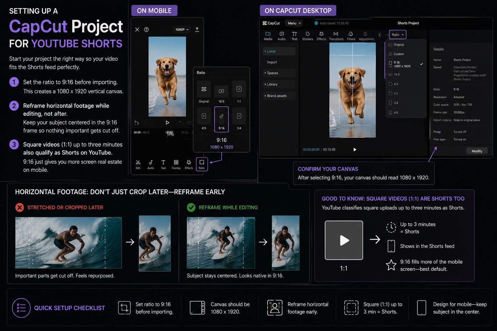Image resolution: width=497 pixels, height=331 pixels.
Task: Choose 1:1 in the mobile Ratio panel
Action: click(x=239, y=93)
